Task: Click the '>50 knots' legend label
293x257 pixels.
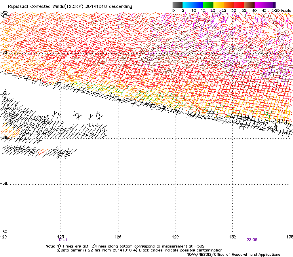Action: 282,11
